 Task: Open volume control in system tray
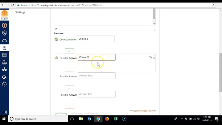[199, 119]
